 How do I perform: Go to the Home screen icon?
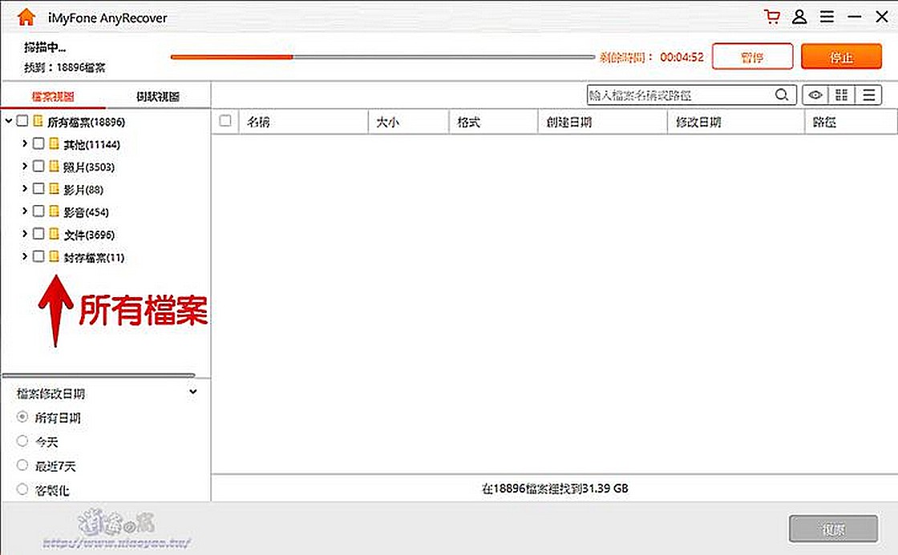(x=26, y=17)
